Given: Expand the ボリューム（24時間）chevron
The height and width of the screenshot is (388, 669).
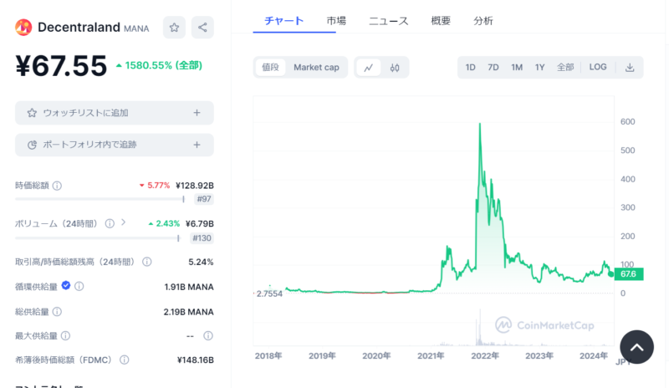Looking at the screenshot, I should click(123, 222).
